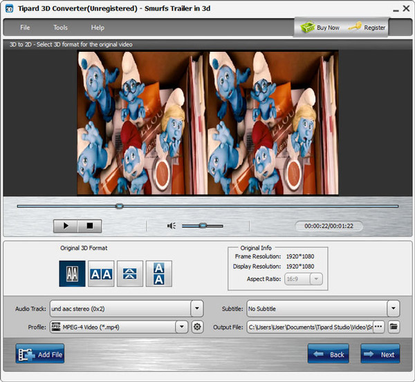
Task: Open profile settings gear icon
Action: 197,327
